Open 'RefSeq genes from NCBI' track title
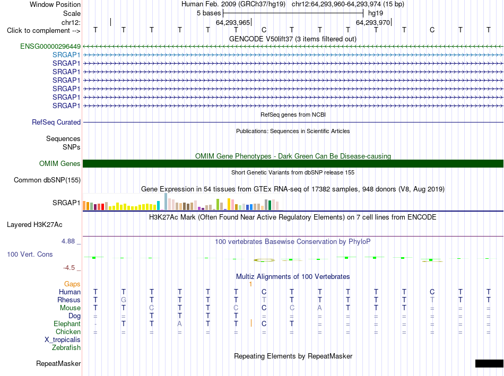504x376 pixels. (x=293, y=115)
